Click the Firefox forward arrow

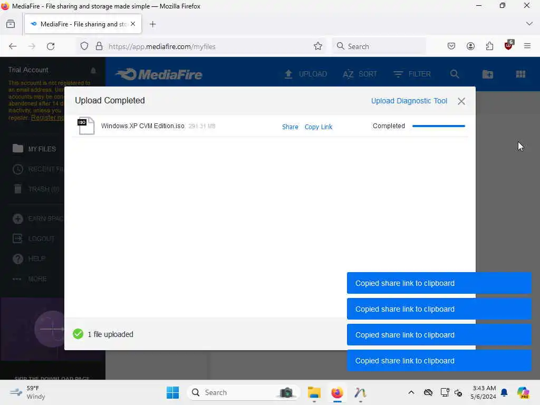(32, 46)
